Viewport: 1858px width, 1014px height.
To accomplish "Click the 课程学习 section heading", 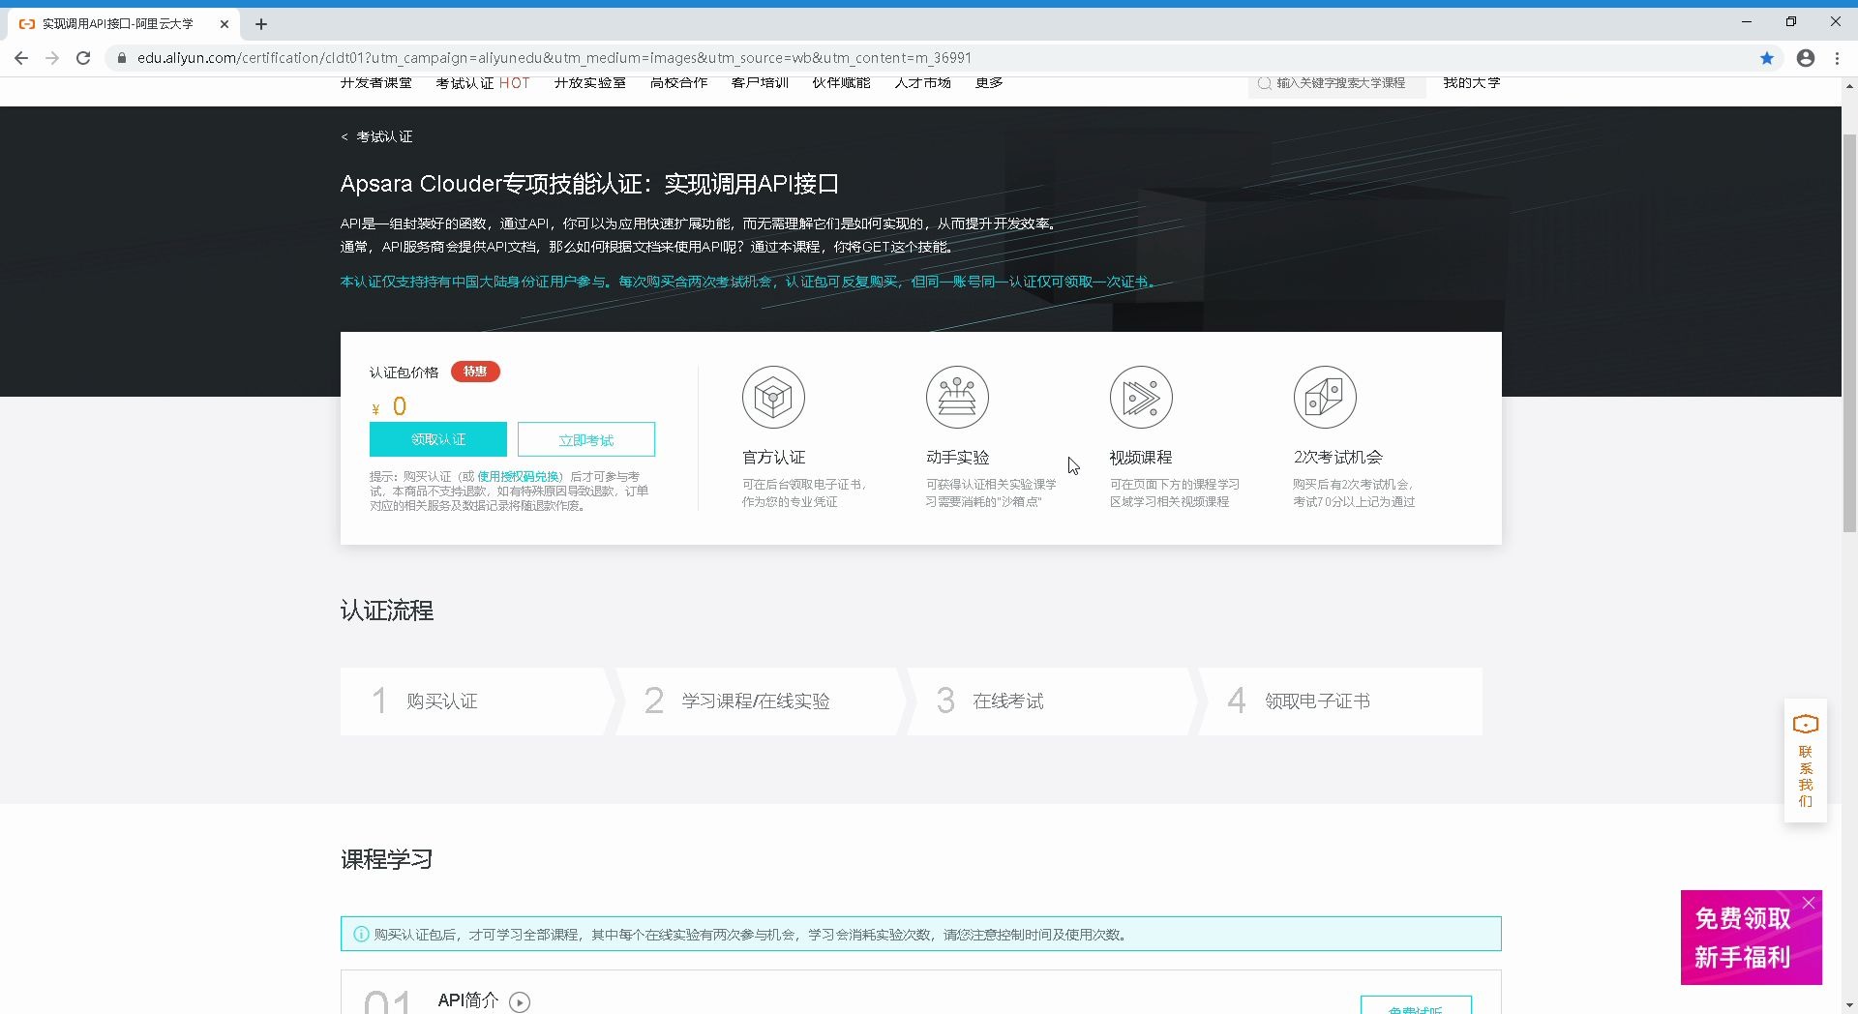I will tap(387, 859).
